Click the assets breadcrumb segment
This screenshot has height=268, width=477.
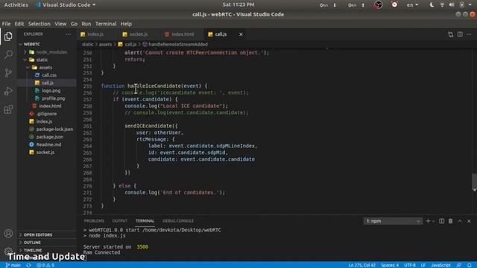click(106, 45)
